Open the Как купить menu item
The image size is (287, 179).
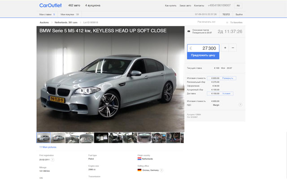pyautogui.click(x=170, y=5)
